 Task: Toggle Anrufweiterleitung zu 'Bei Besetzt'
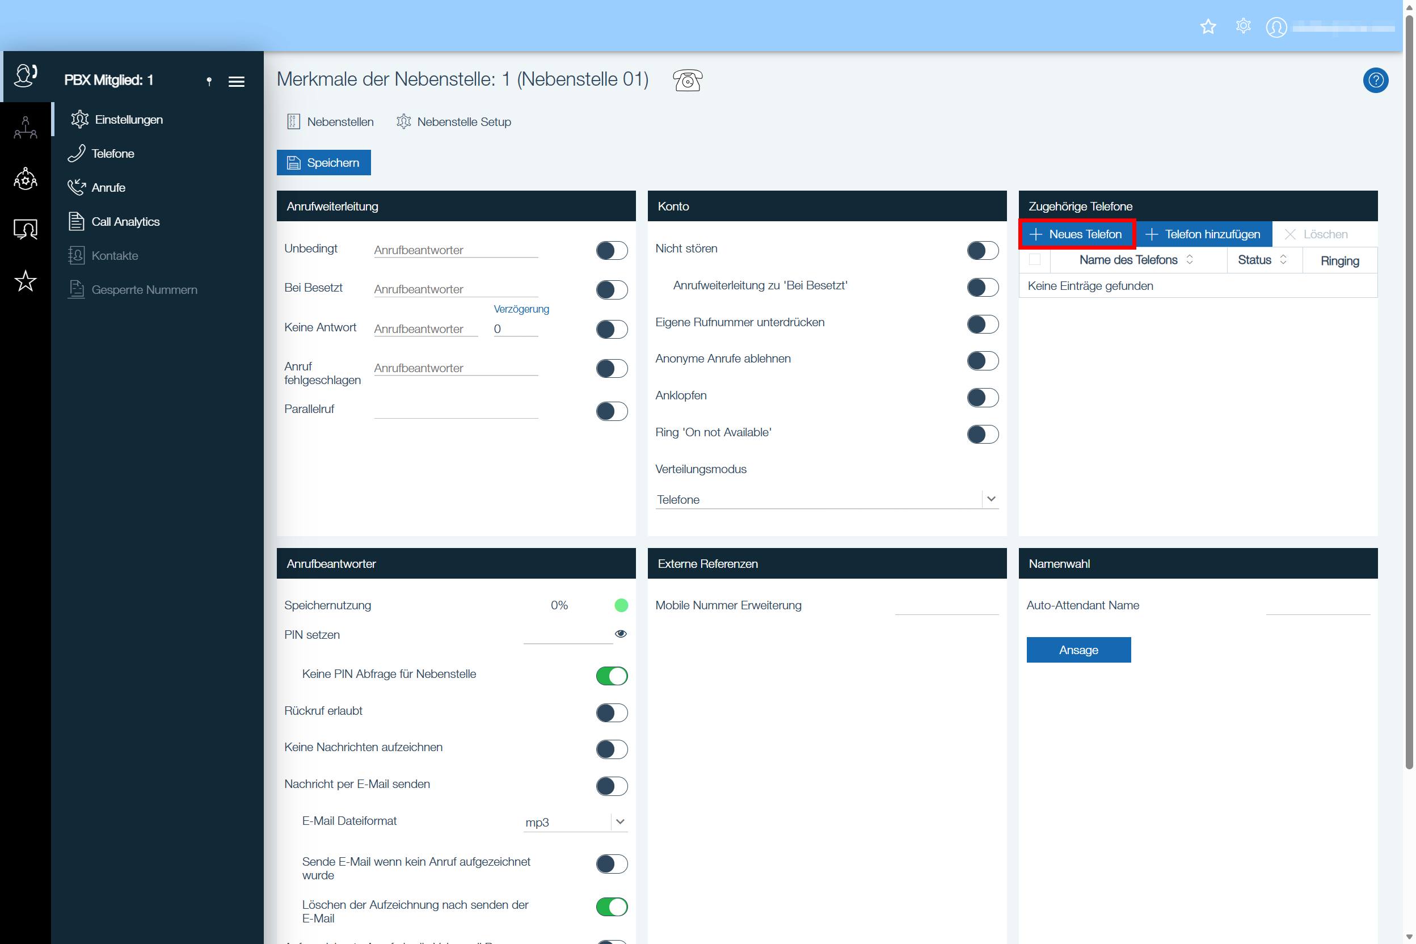click(x=983, y=287)
